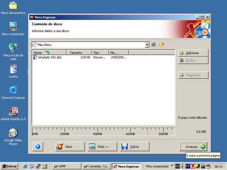
Task: Select the Lixeira recycle bin icon
Action: [x=13, y=71]
